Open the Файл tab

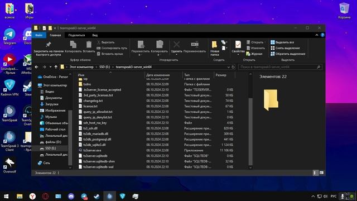[x=38, y=35]
